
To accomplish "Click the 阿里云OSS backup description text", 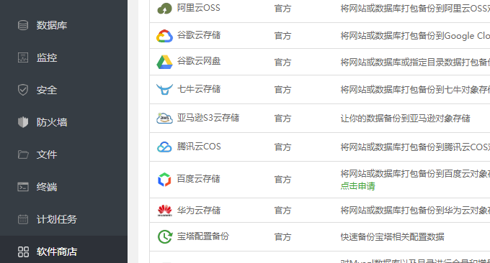I will point(415,9).
